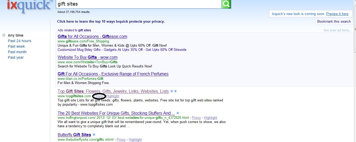Image resolution: width=356 pixels, height=142 pixels.
Task: Collapse the Any time filter box
Action: [4, 35]
